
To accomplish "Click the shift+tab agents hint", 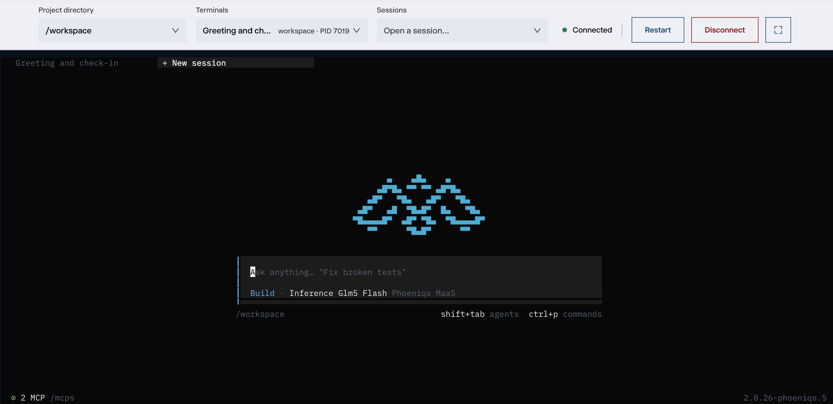I will tap(480, 314).
